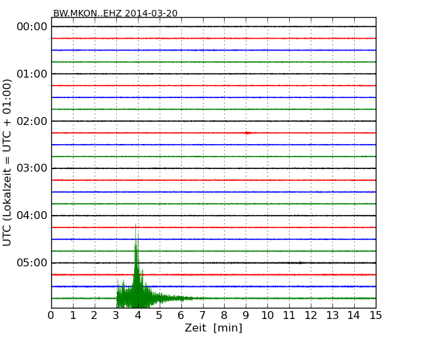Click the 03:00 y-axis time label
427x342 pixels.
(32, 168)
